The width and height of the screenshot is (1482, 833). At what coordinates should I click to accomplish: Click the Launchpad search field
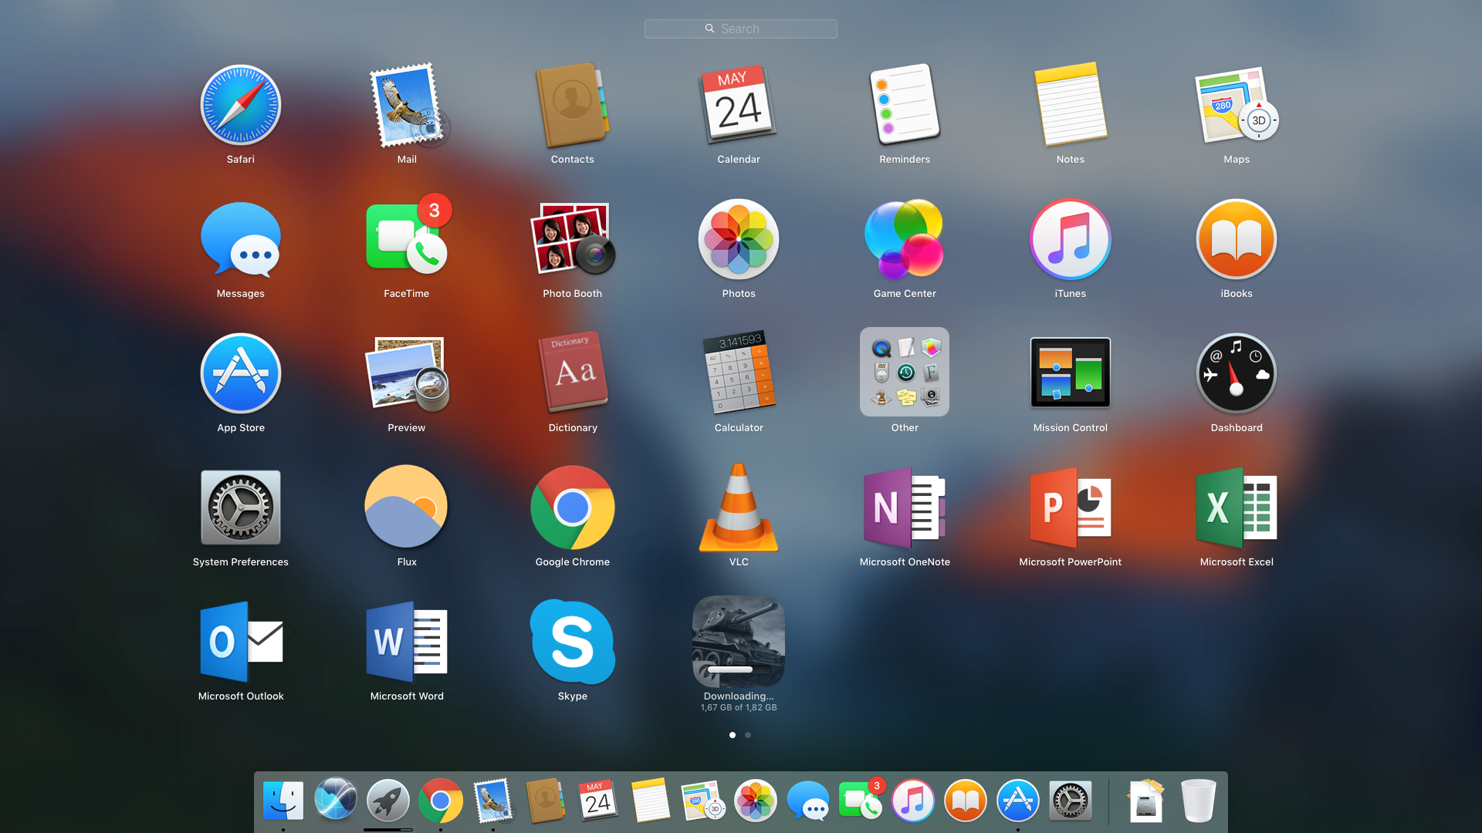(x=740, y=29)
